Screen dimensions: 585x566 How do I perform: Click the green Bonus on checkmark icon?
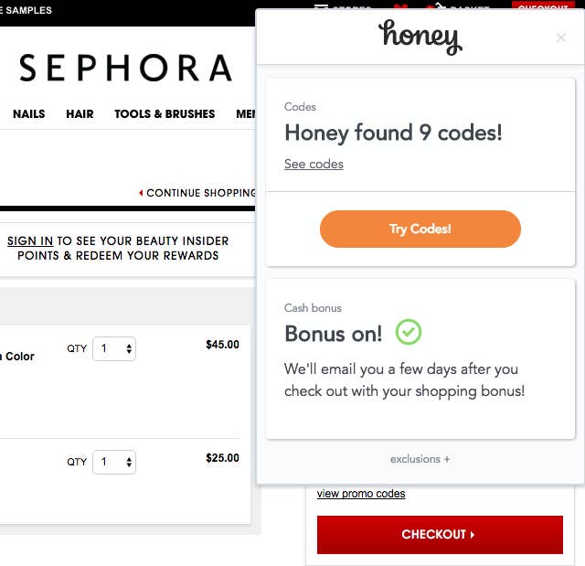pyautogui.click(x=409, y=332)
